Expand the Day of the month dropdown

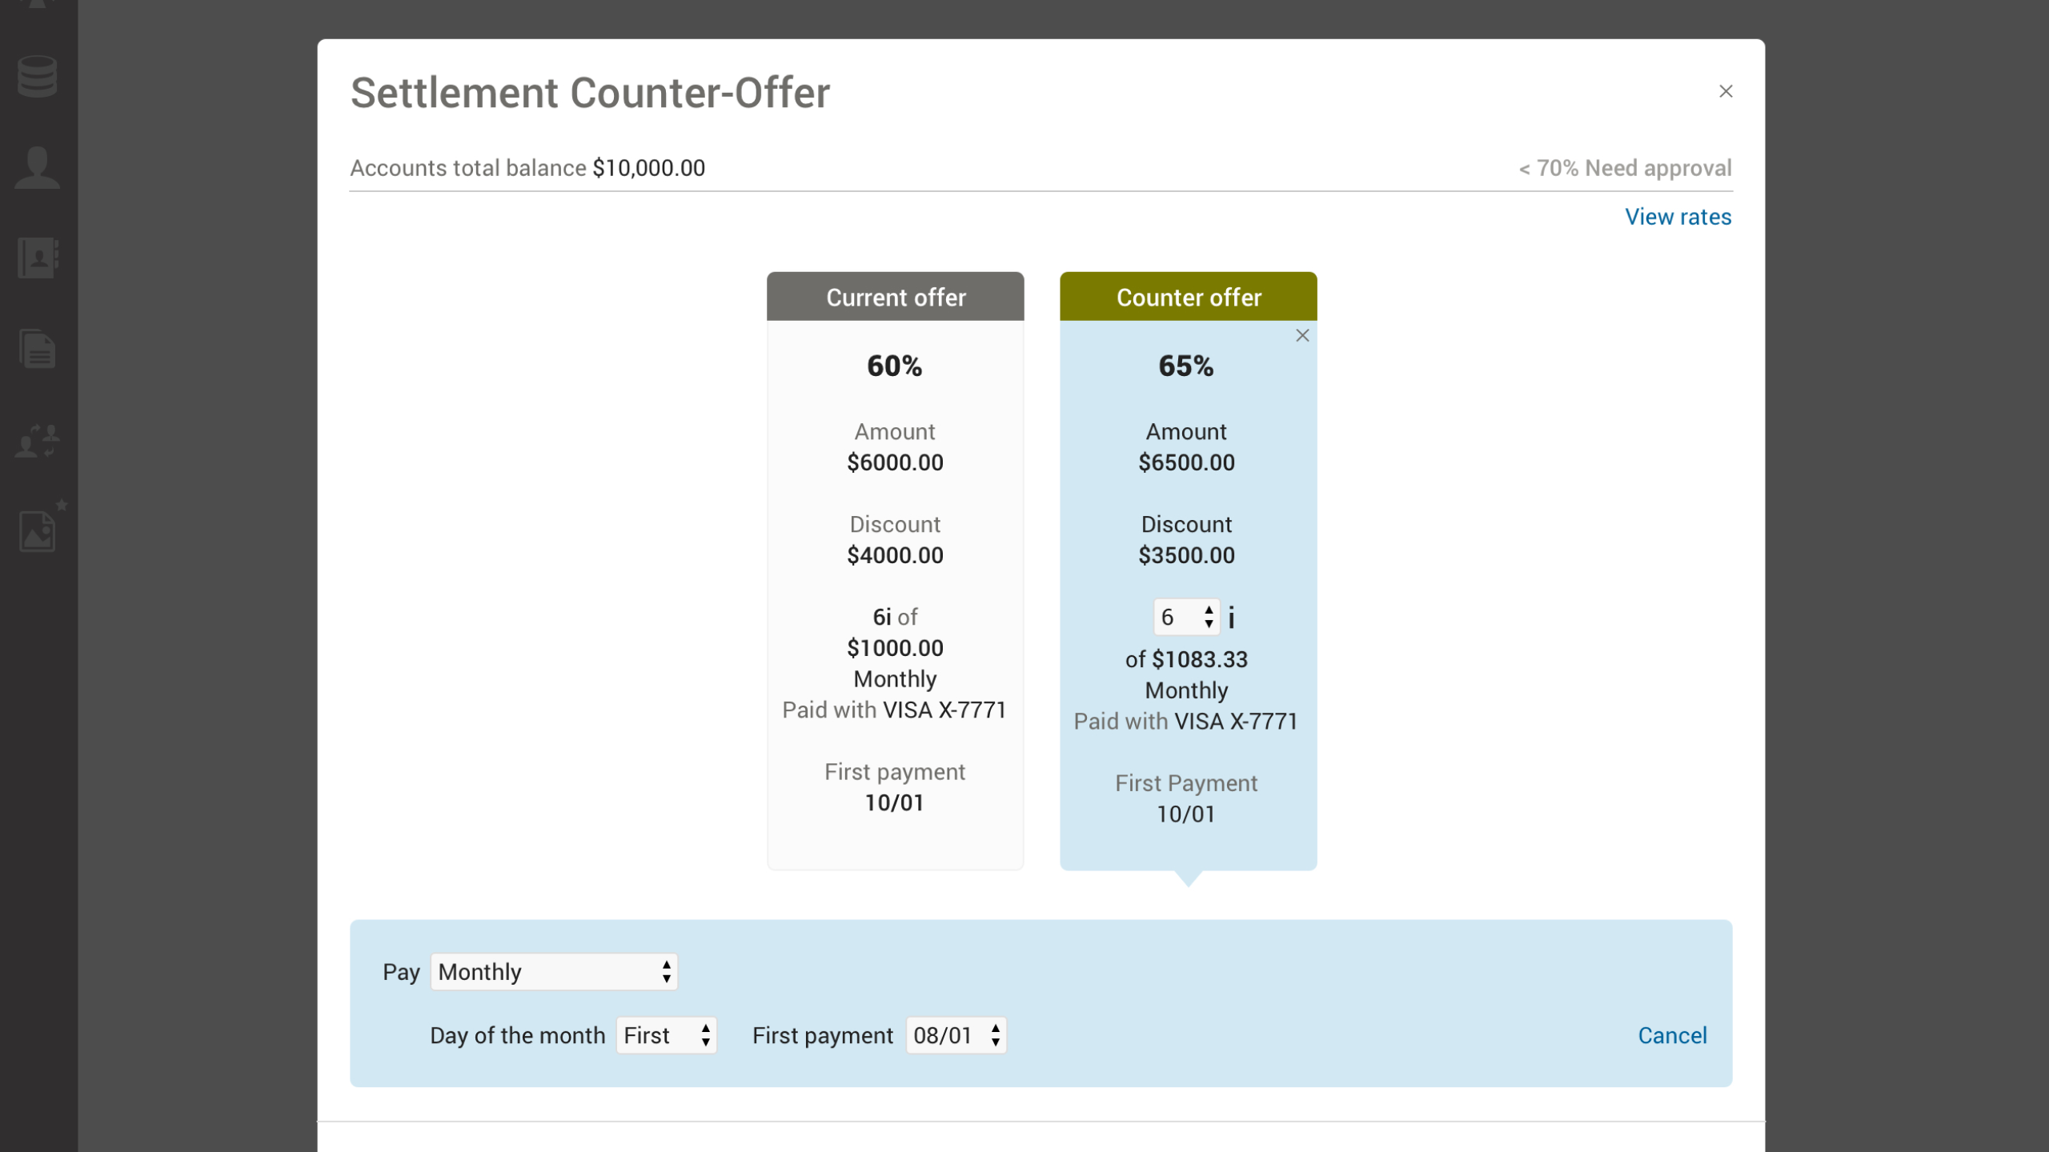click(666, 1035)
